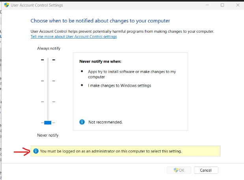Click the Cancel button
This screenshot has height=180, width=244.
tap(206, 170)
